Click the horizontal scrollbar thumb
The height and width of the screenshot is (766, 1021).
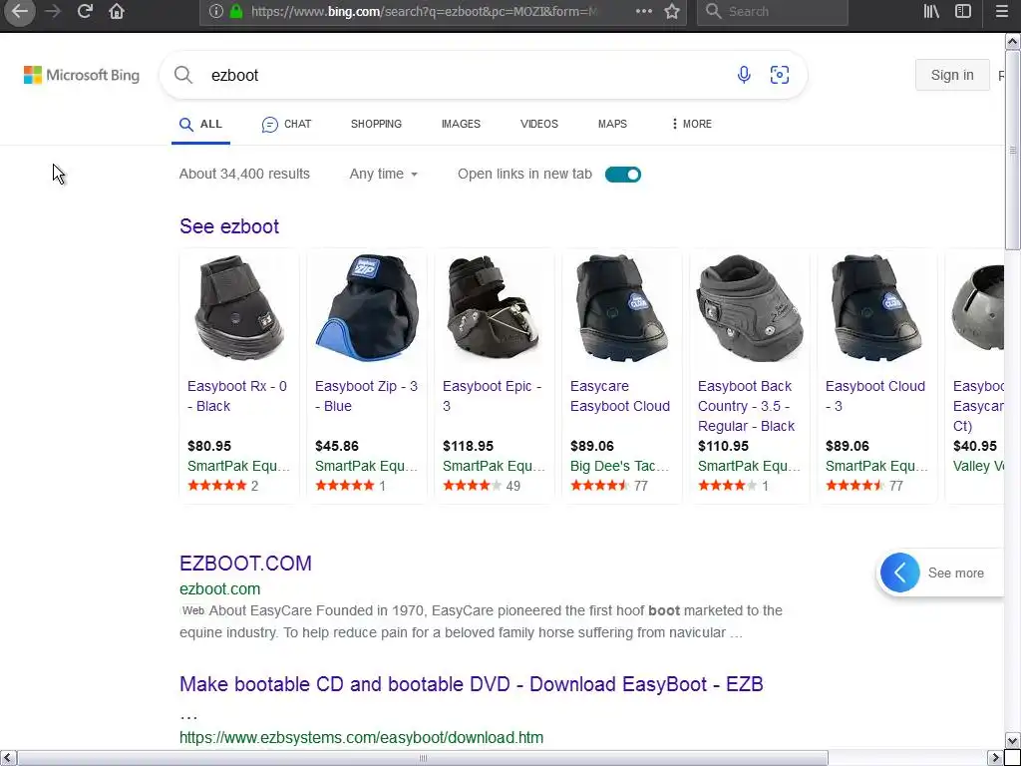click(423, 758)
